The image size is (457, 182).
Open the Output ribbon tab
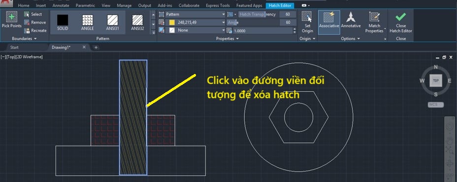[145, 5]
